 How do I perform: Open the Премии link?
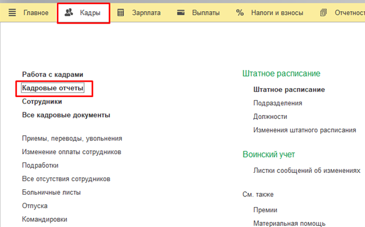[265, 210]
